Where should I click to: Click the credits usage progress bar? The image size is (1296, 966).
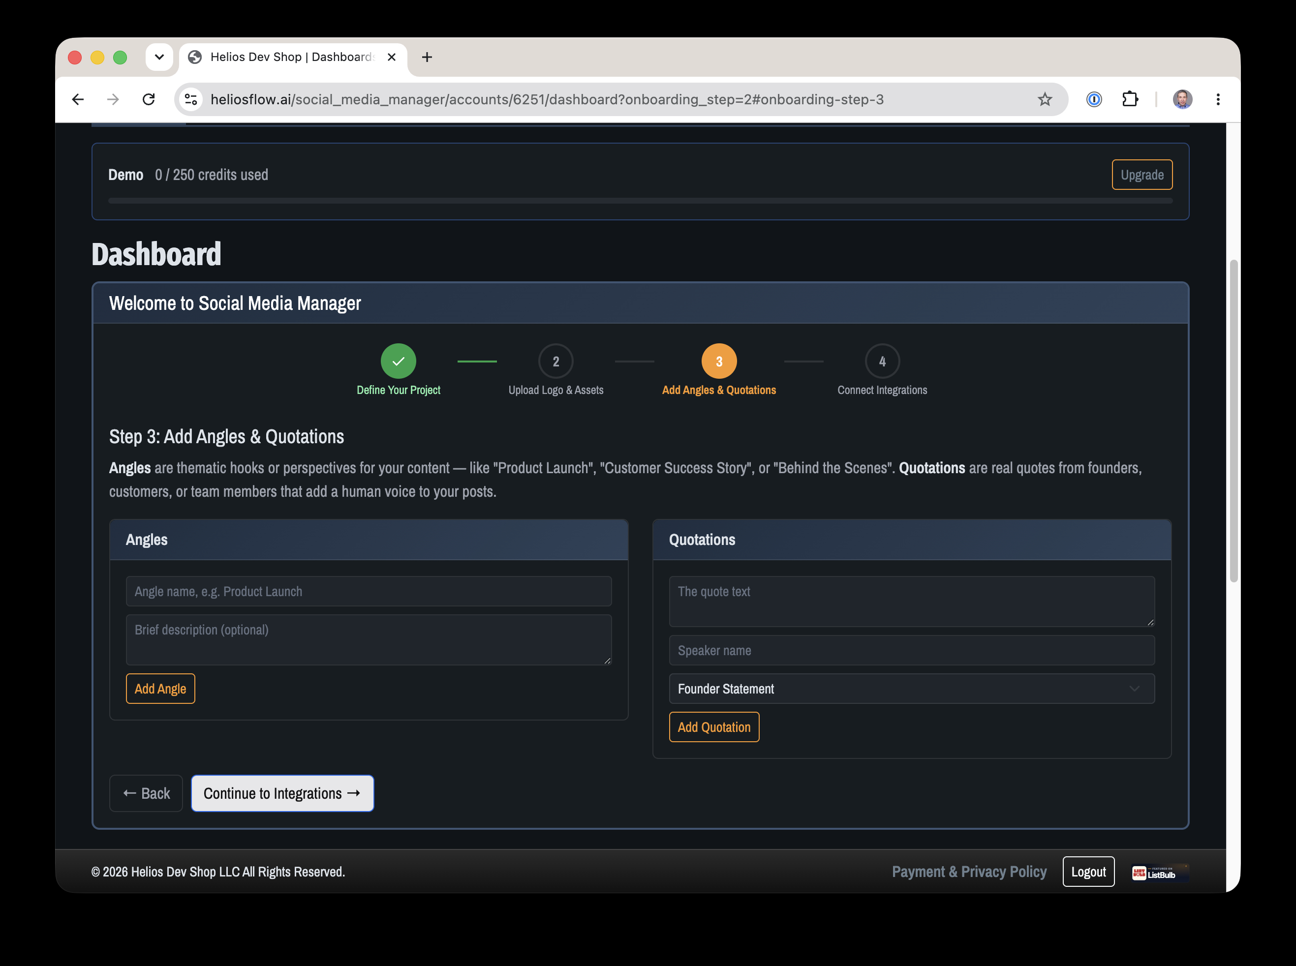point(641,201)
